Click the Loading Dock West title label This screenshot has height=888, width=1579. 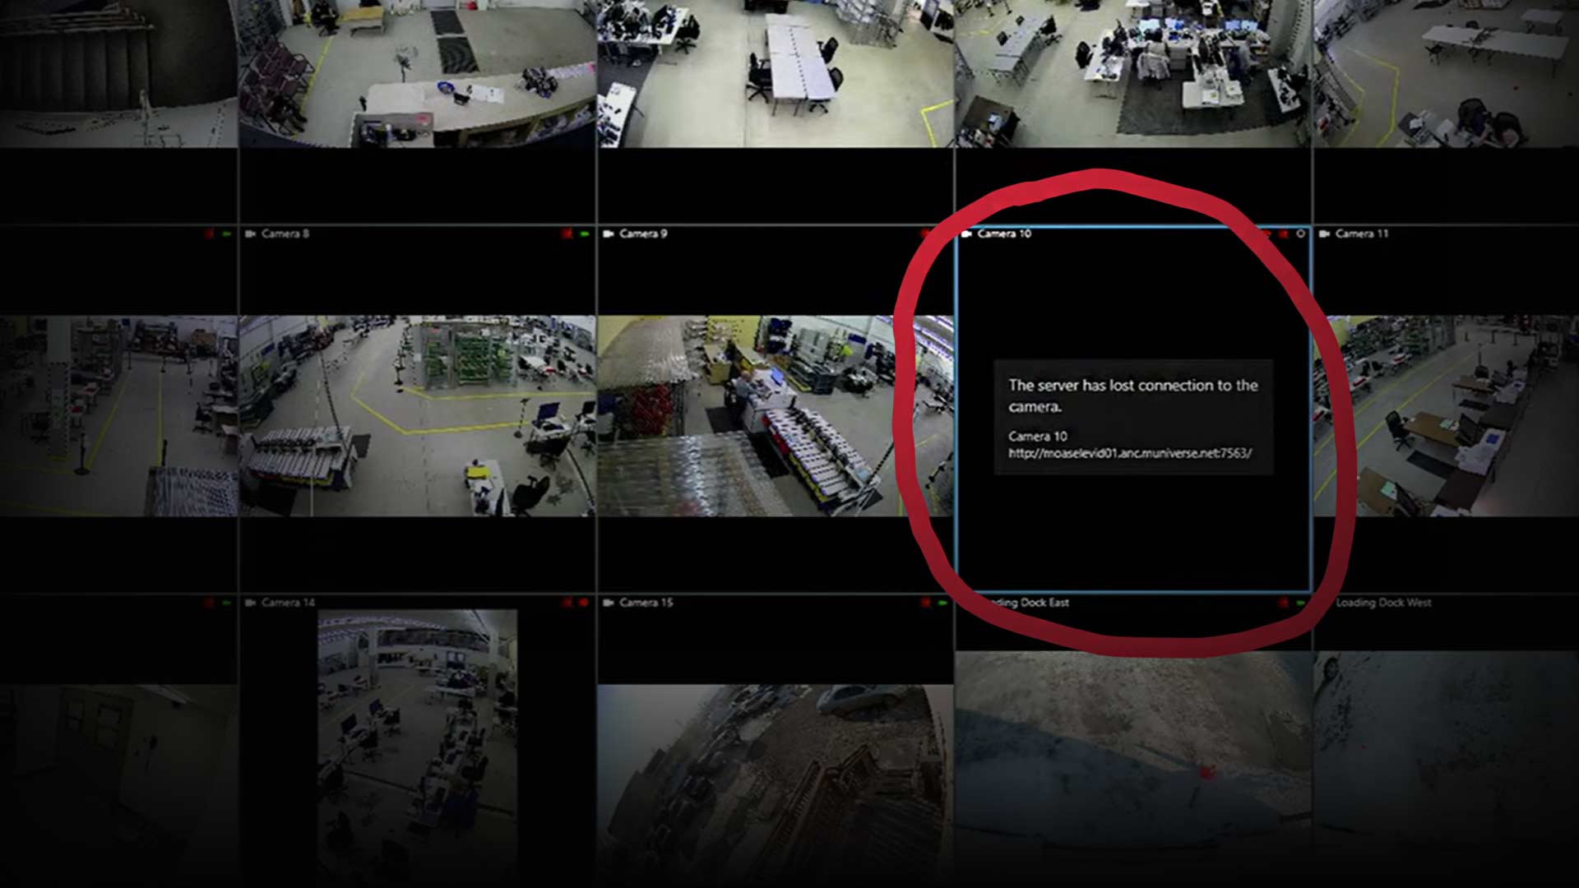(x=1383, y=603)
